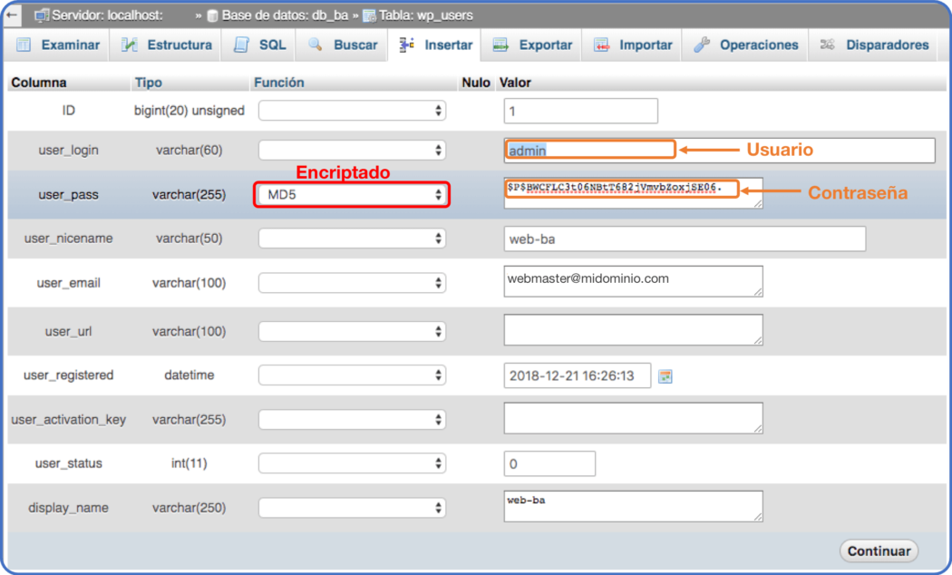Click the user_login field containing admin
Viewport: 952px width, 575px height.
pyautogui.click(x=720, y=150)
